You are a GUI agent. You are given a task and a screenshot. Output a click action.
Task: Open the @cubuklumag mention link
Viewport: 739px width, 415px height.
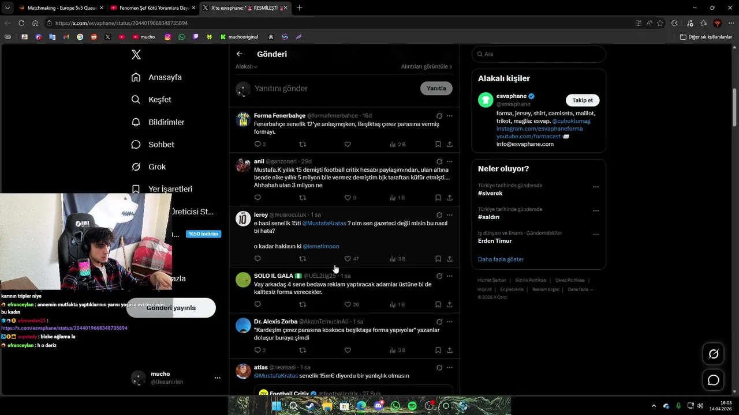[571, 122]
